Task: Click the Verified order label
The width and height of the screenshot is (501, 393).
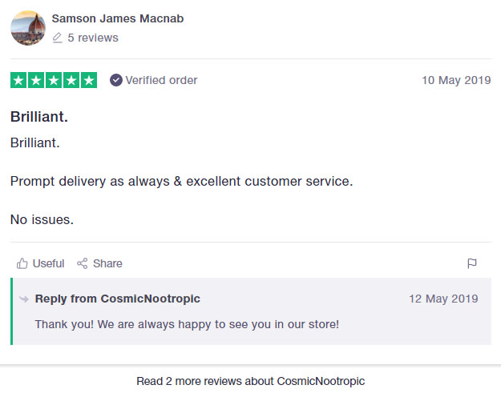Action: click(x=161, y=80)
